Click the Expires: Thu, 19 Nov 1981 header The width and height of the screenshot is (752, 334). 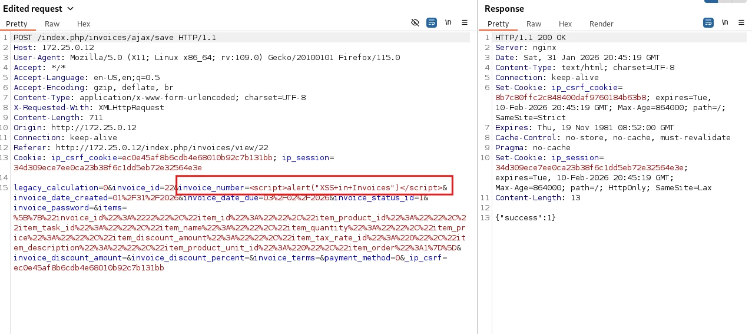coord(585,128)
